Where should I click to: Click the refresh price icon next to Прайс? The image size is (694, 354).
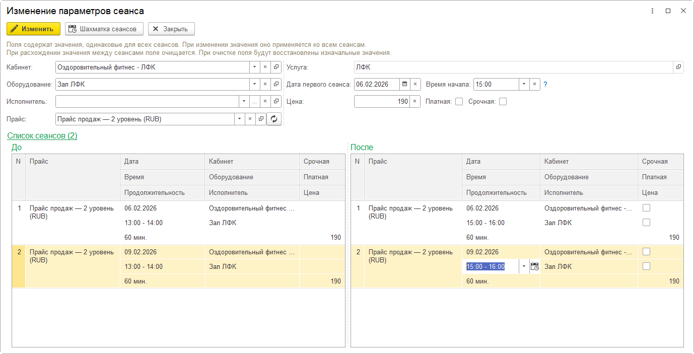pyautogui.click(x=273, y=119)
